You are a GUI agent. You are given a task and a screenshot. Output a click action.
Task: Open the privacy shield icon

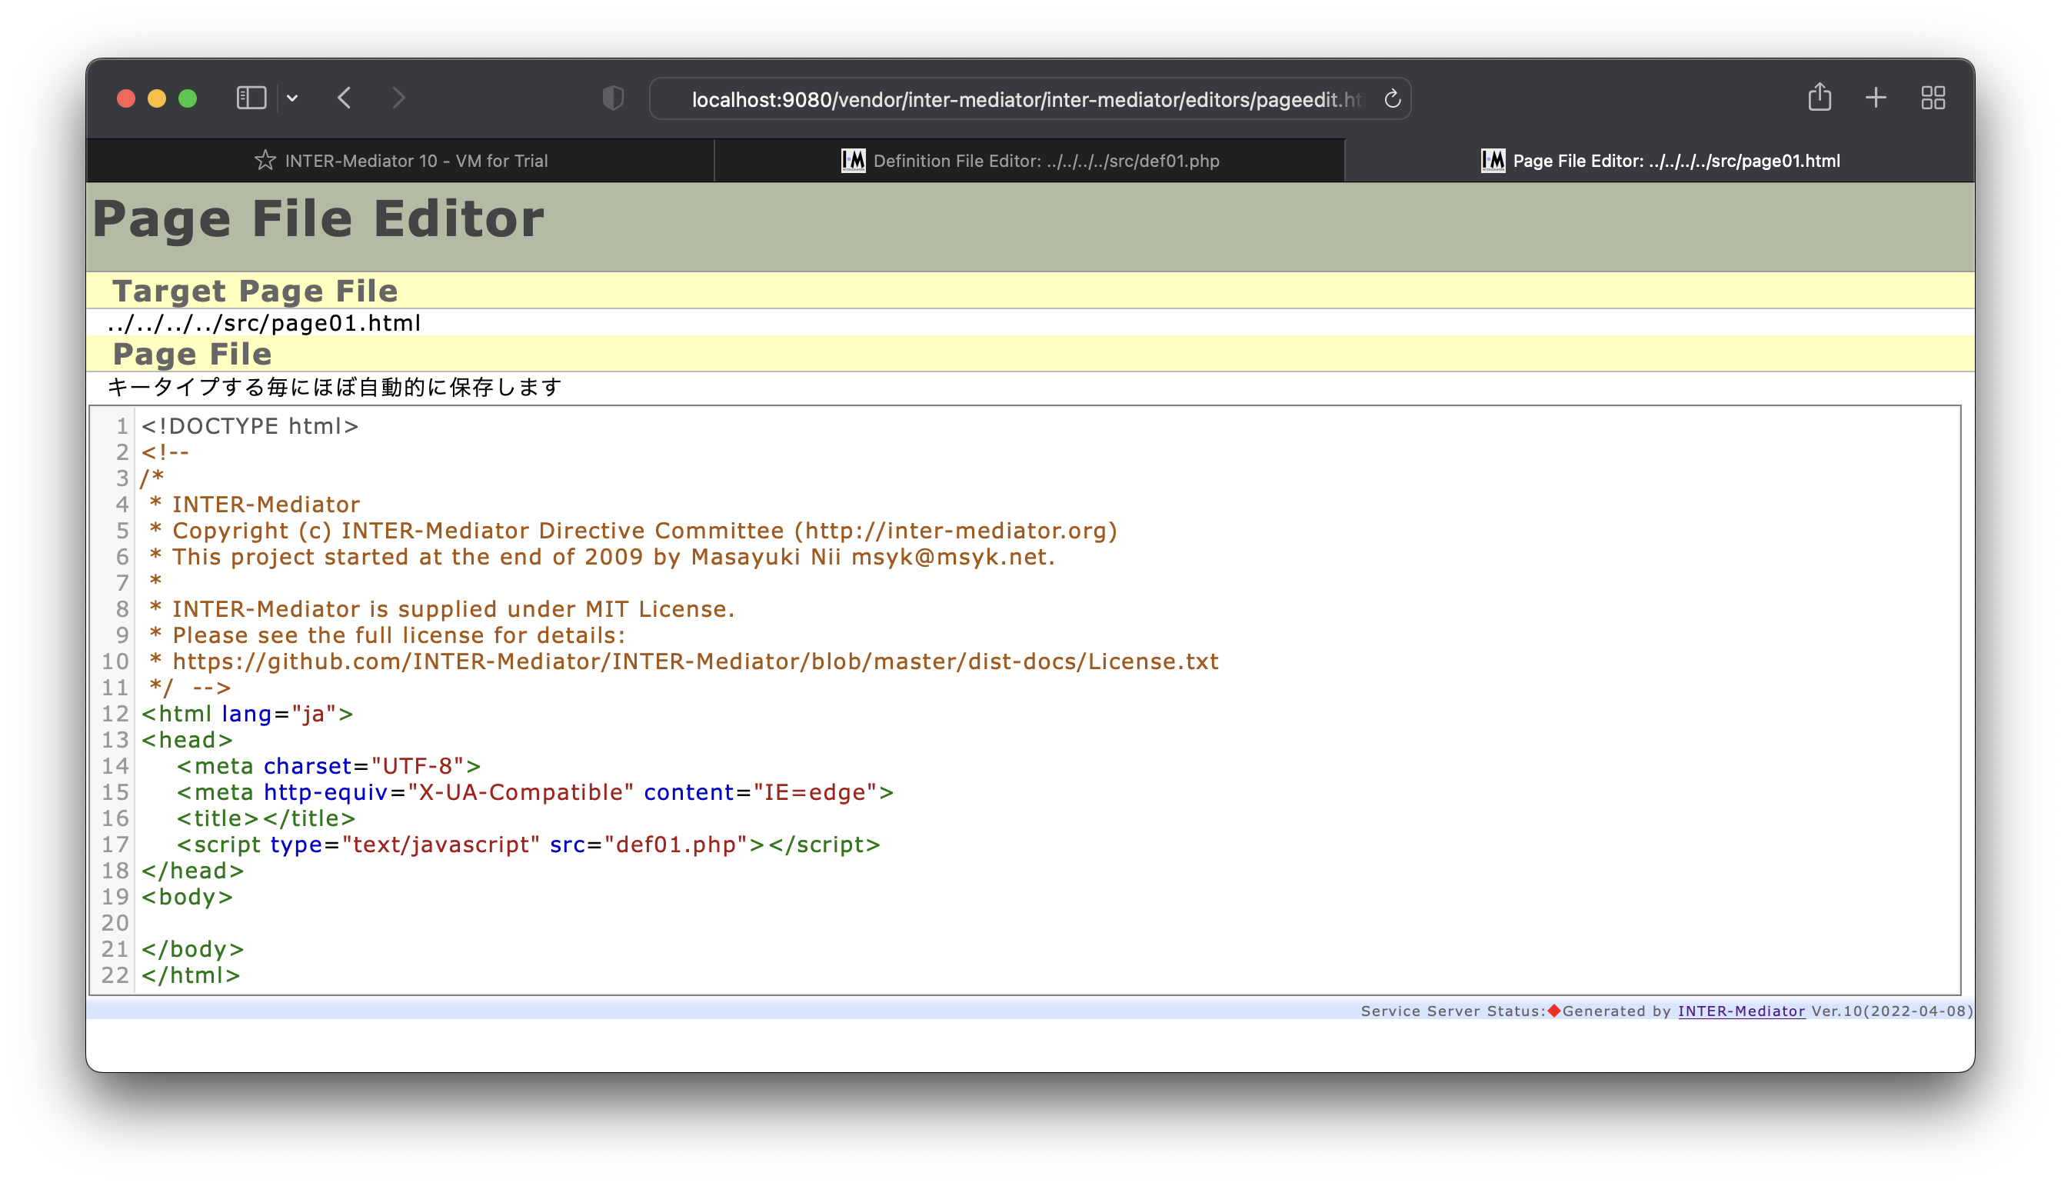pos(613,98)
